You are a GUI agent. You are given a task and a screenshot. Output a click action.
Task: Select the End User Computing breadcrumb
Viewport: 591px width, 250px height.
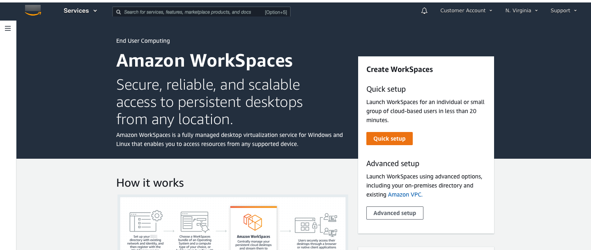pos(143,41)
